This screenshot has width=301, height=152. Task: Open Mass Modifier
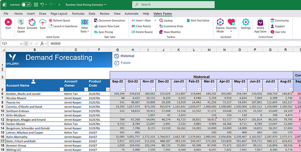point(170,32)
